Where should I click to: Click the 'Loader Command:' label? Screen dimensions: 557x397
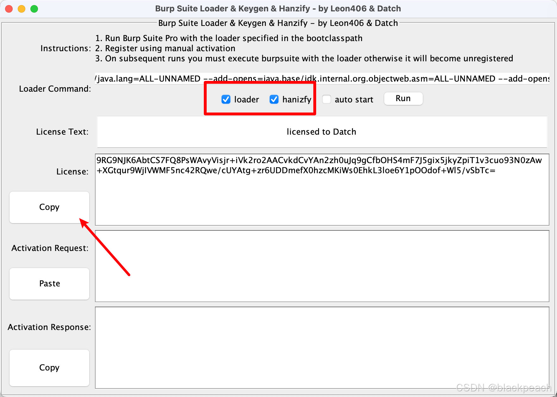point(55,89)
